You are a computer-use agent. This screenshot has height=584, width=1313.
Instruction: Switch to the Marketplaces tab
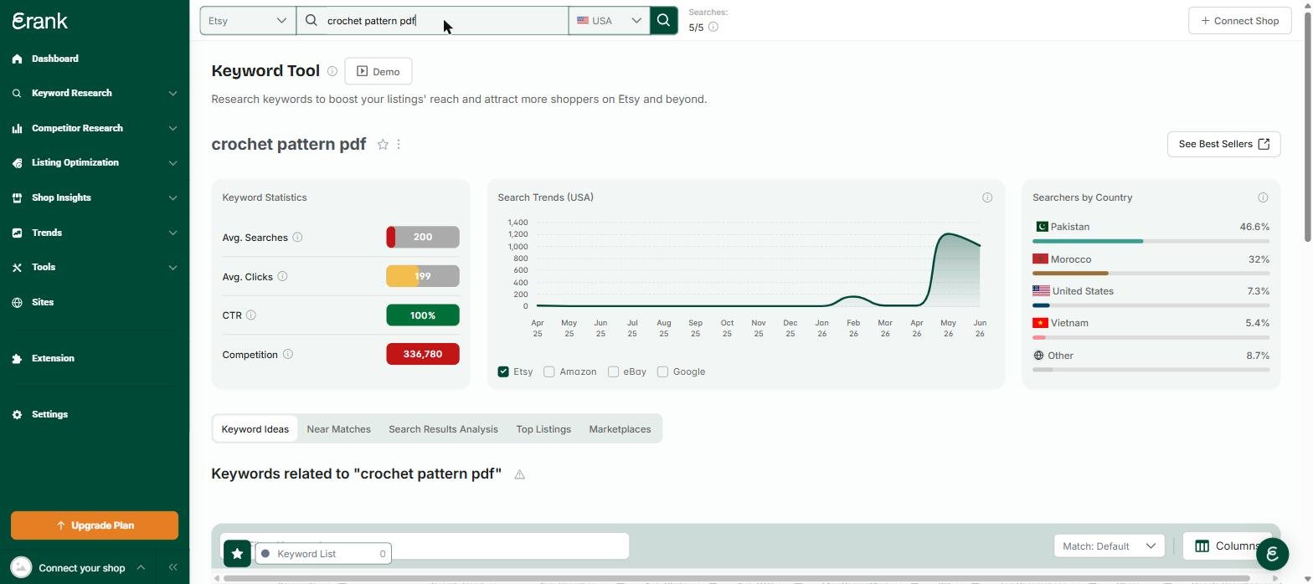click(620, 429)
